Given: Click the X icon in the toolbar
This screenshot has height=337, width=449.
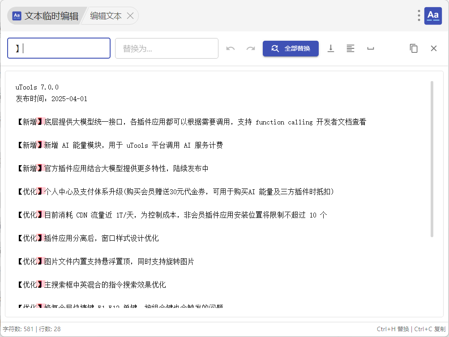Looking at the screenshot, I should tap(434, 48).
